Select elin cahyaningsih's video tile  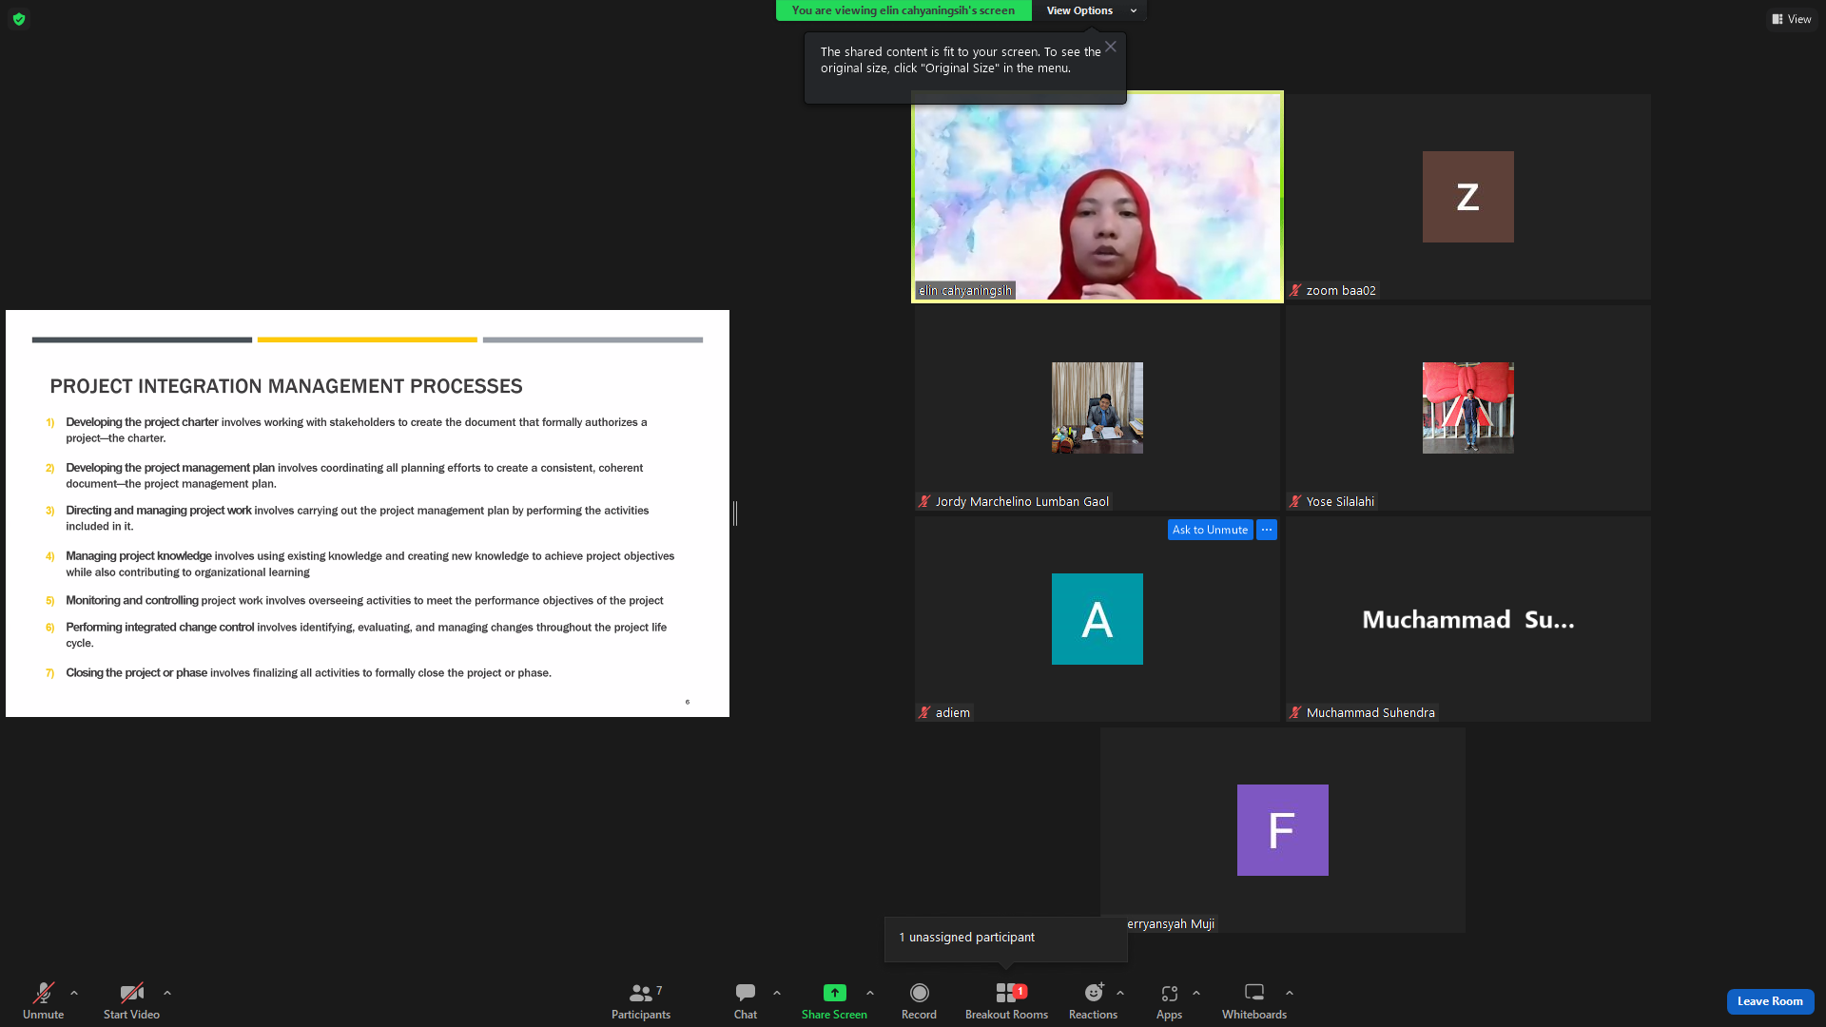[1097, 197]
